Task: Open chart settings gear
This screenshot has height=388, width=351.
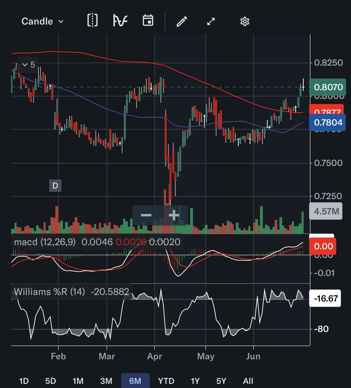Action: (244, 21)
